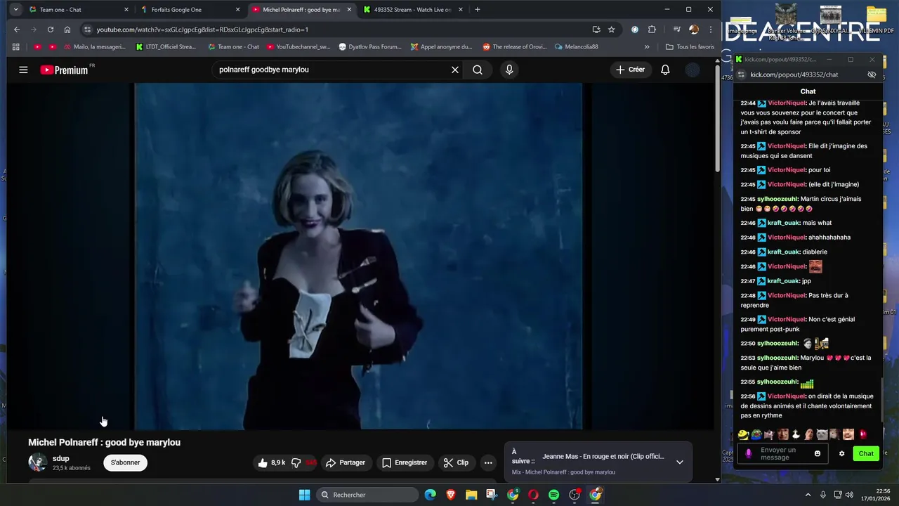Open the browser extensions puzzle icon
Image resolution: width=899 pixels, height=506 pixels.
(x=652, y=30)
